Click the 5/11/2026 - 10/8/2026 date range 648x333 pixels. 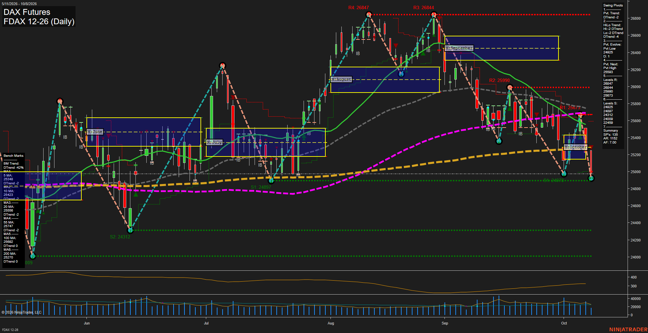[x=19, y=4]
